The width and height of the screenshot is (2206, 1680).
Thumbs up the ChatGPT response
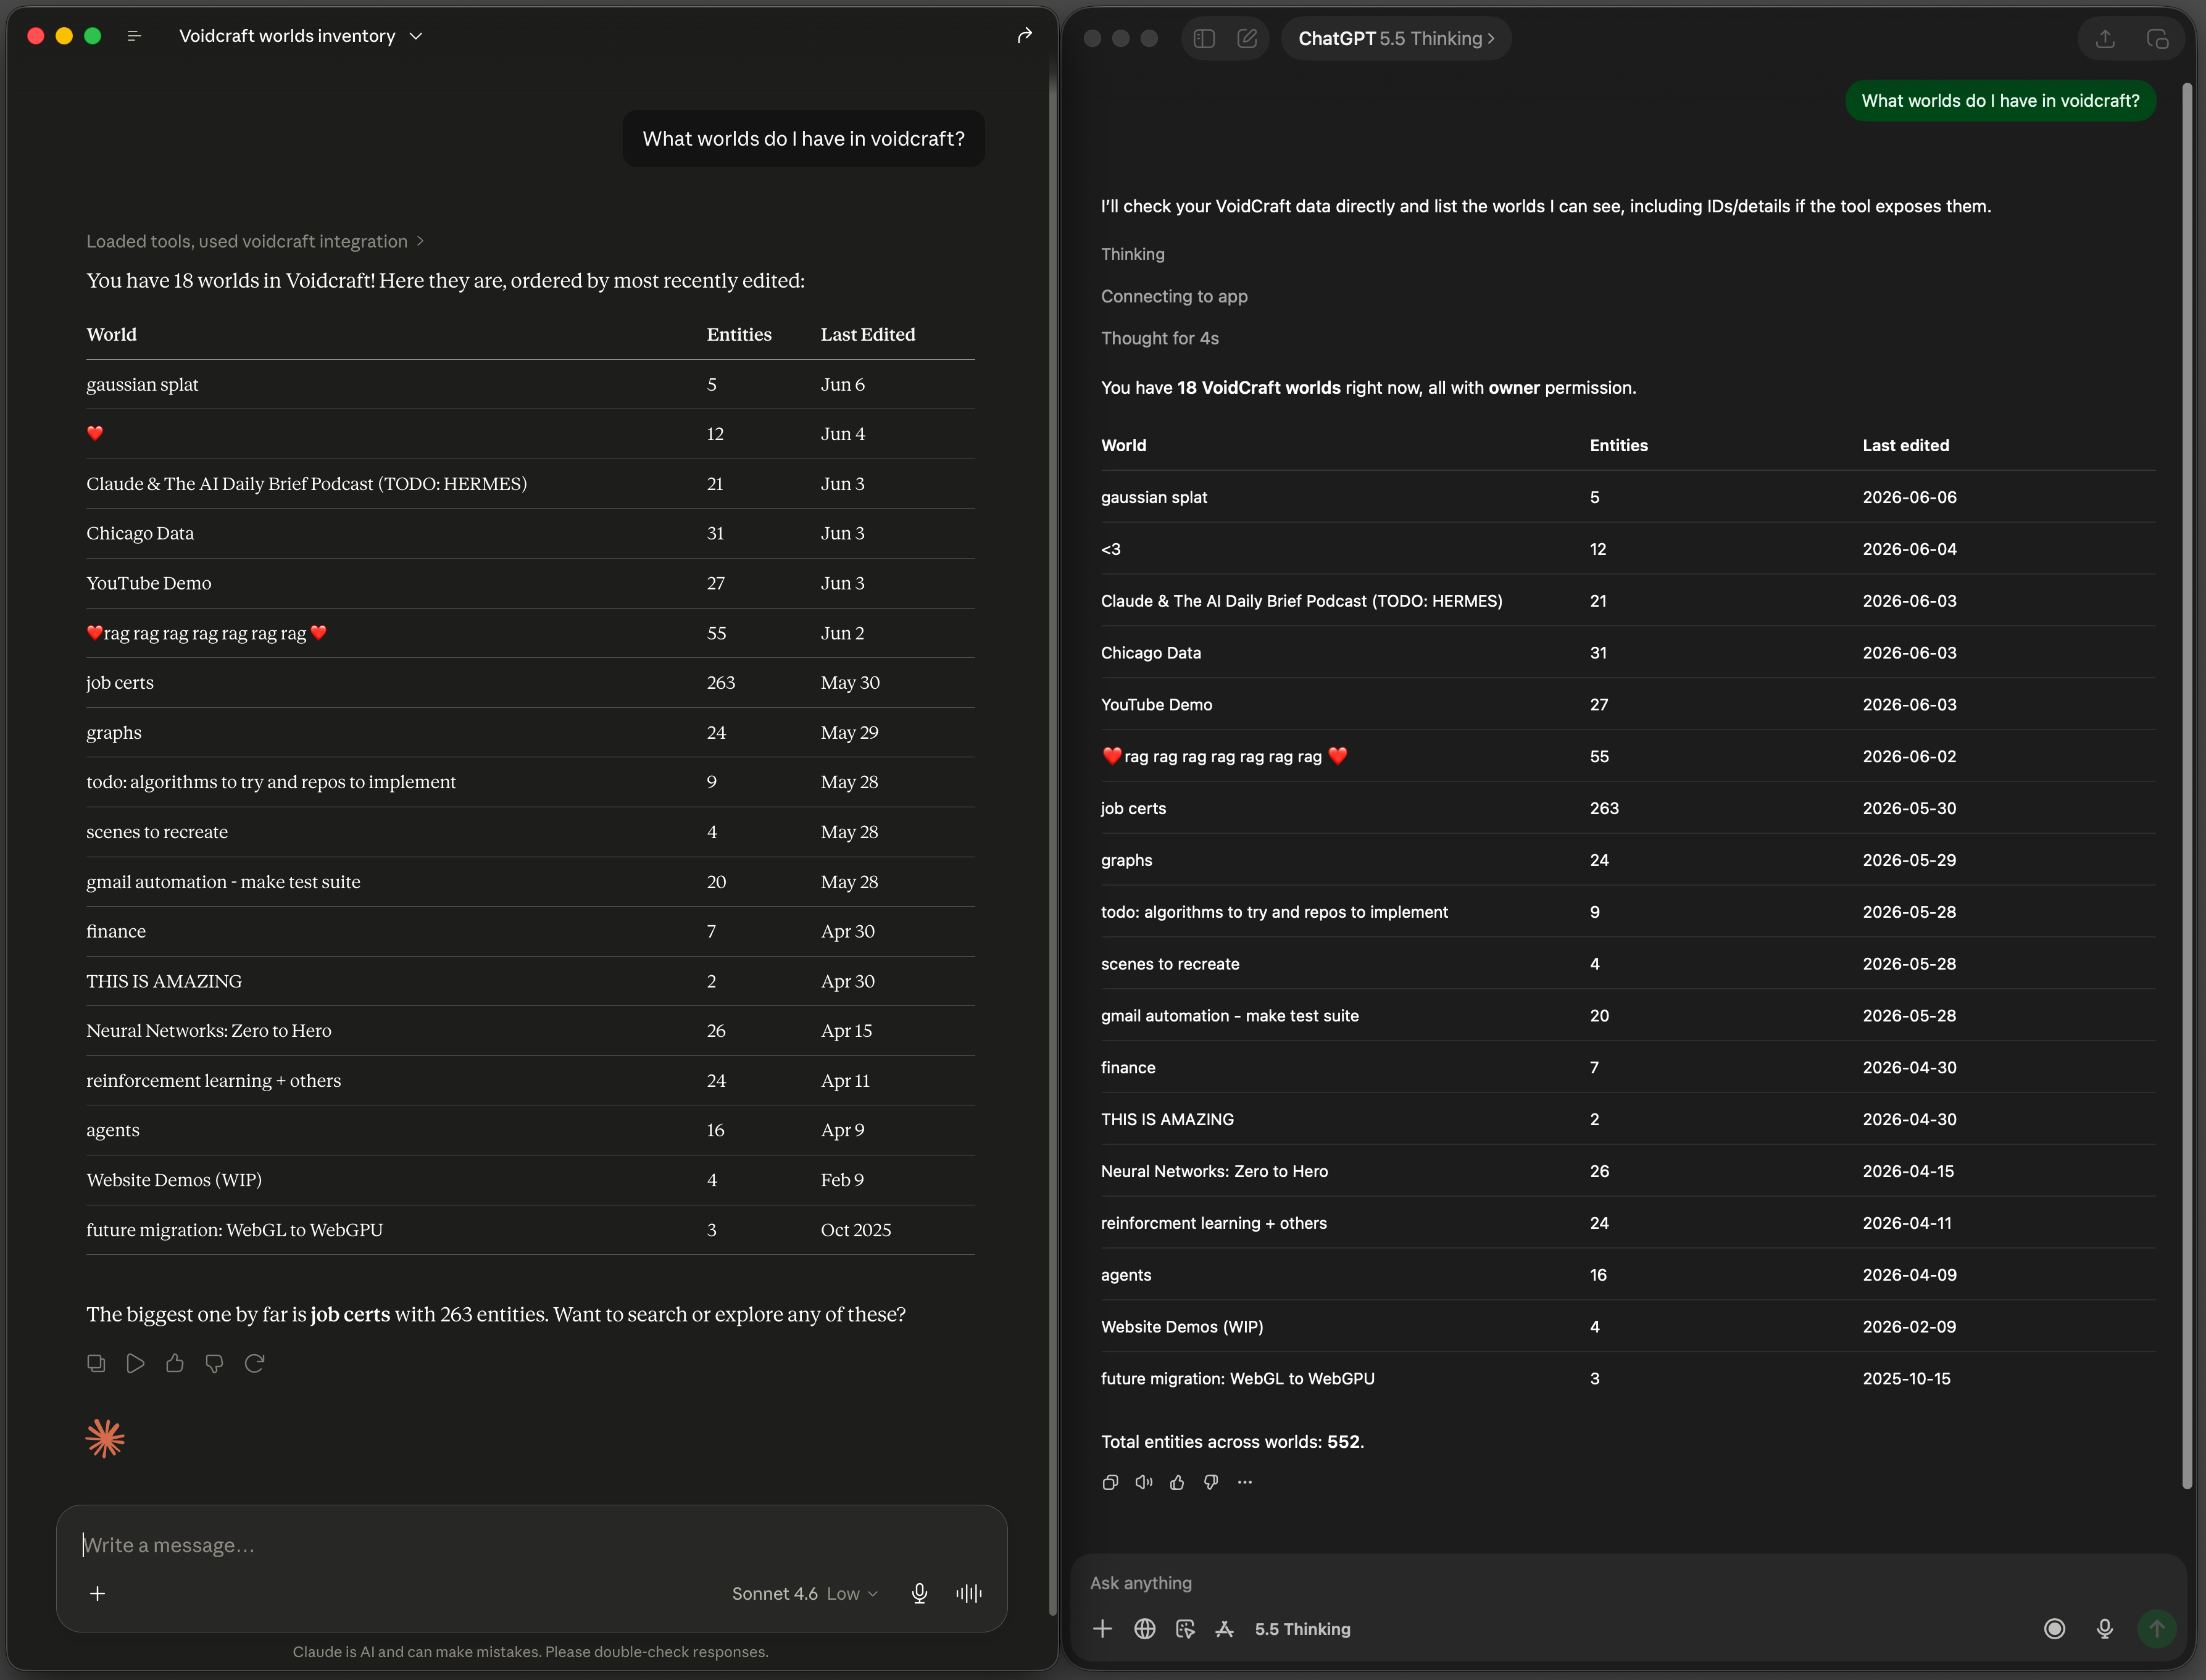1177,1482
